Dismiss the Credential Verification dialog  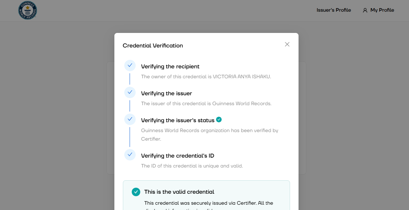coord(287,44)
